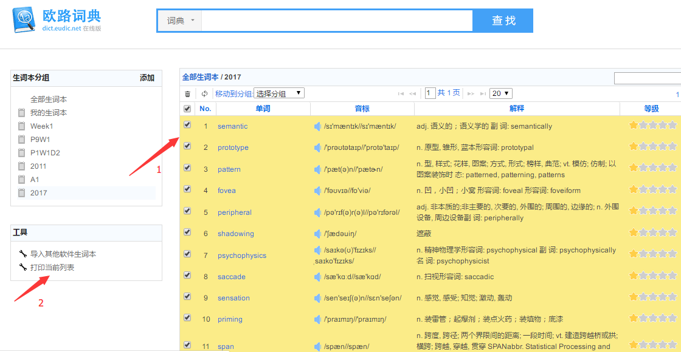
Task: Click the trash delete icon in toolbar
Action: click(x=187, y=93)
